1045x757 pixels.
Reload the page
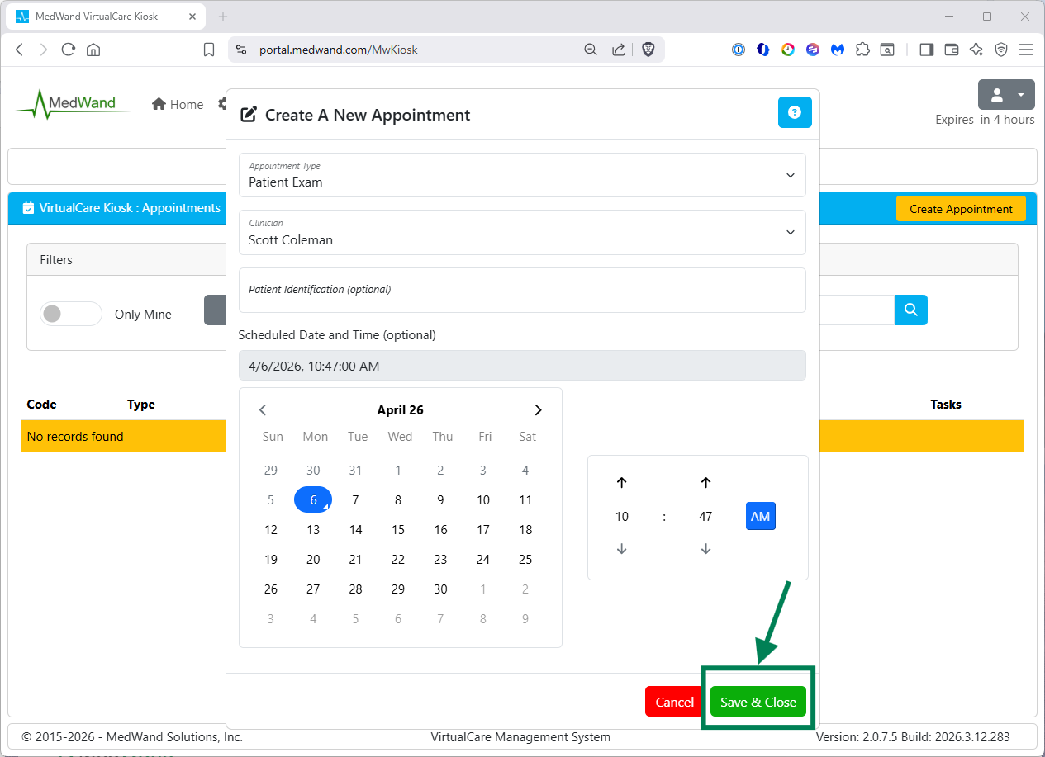[69, 50]
